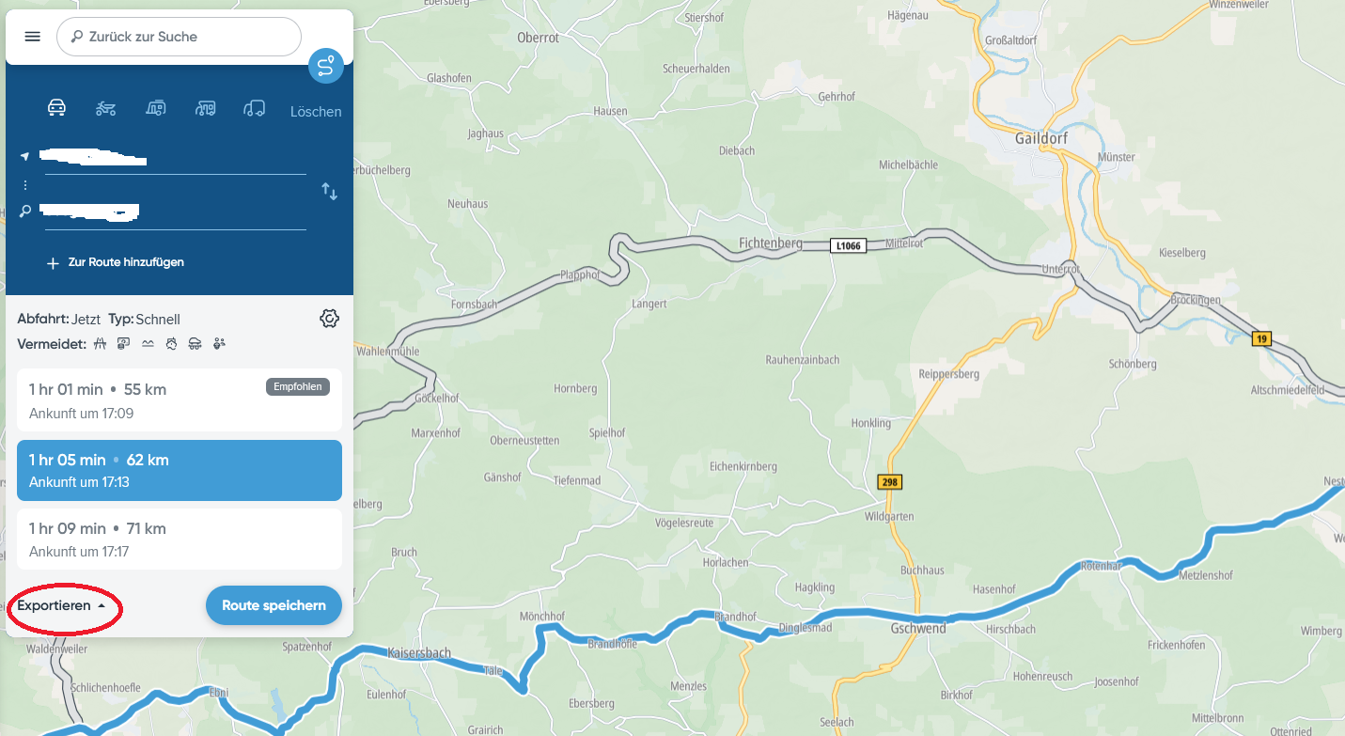Select the 71 km route option
1345x736 pixels.
pos(180,539)
